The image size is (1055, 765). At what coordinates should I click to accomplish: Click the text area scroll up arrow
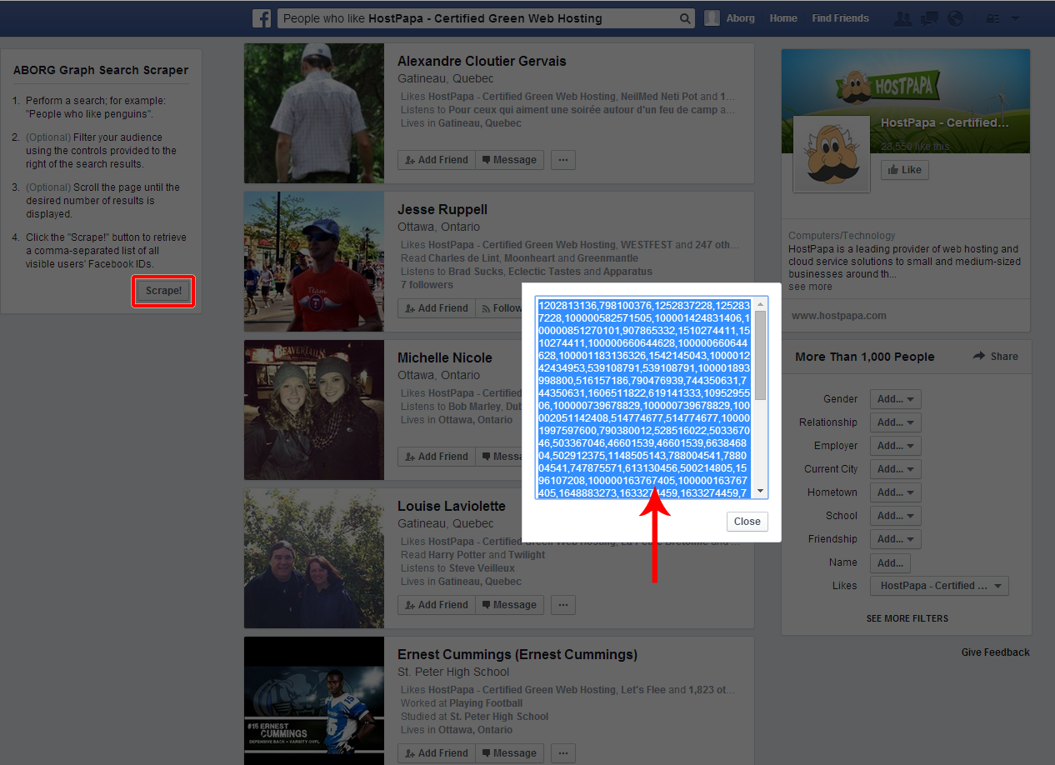(760, 304)
